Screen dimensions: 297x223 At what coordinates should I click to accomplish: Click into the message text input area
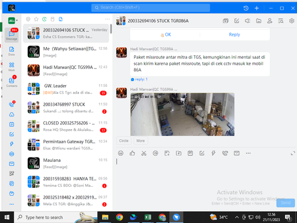coord(205,177)
